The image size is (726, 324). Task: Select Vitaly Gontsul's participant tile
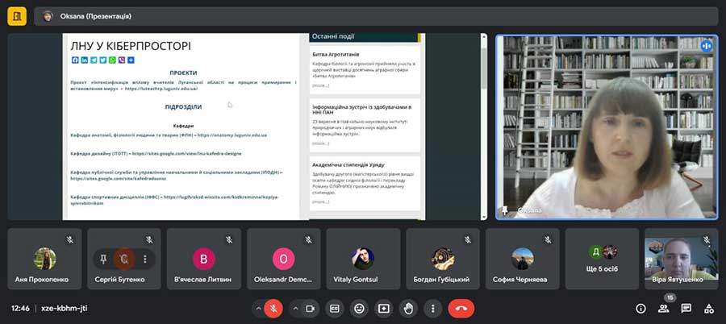pos(363,259)
